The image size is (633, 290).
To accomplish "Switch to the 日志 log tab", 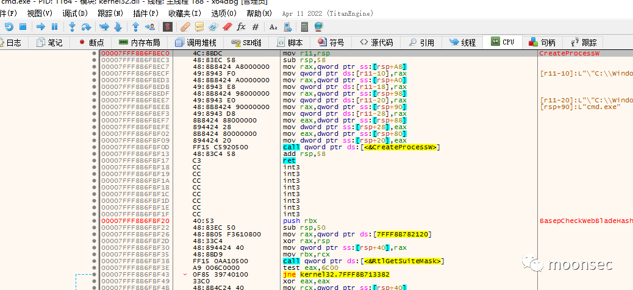I will point(13,43).
